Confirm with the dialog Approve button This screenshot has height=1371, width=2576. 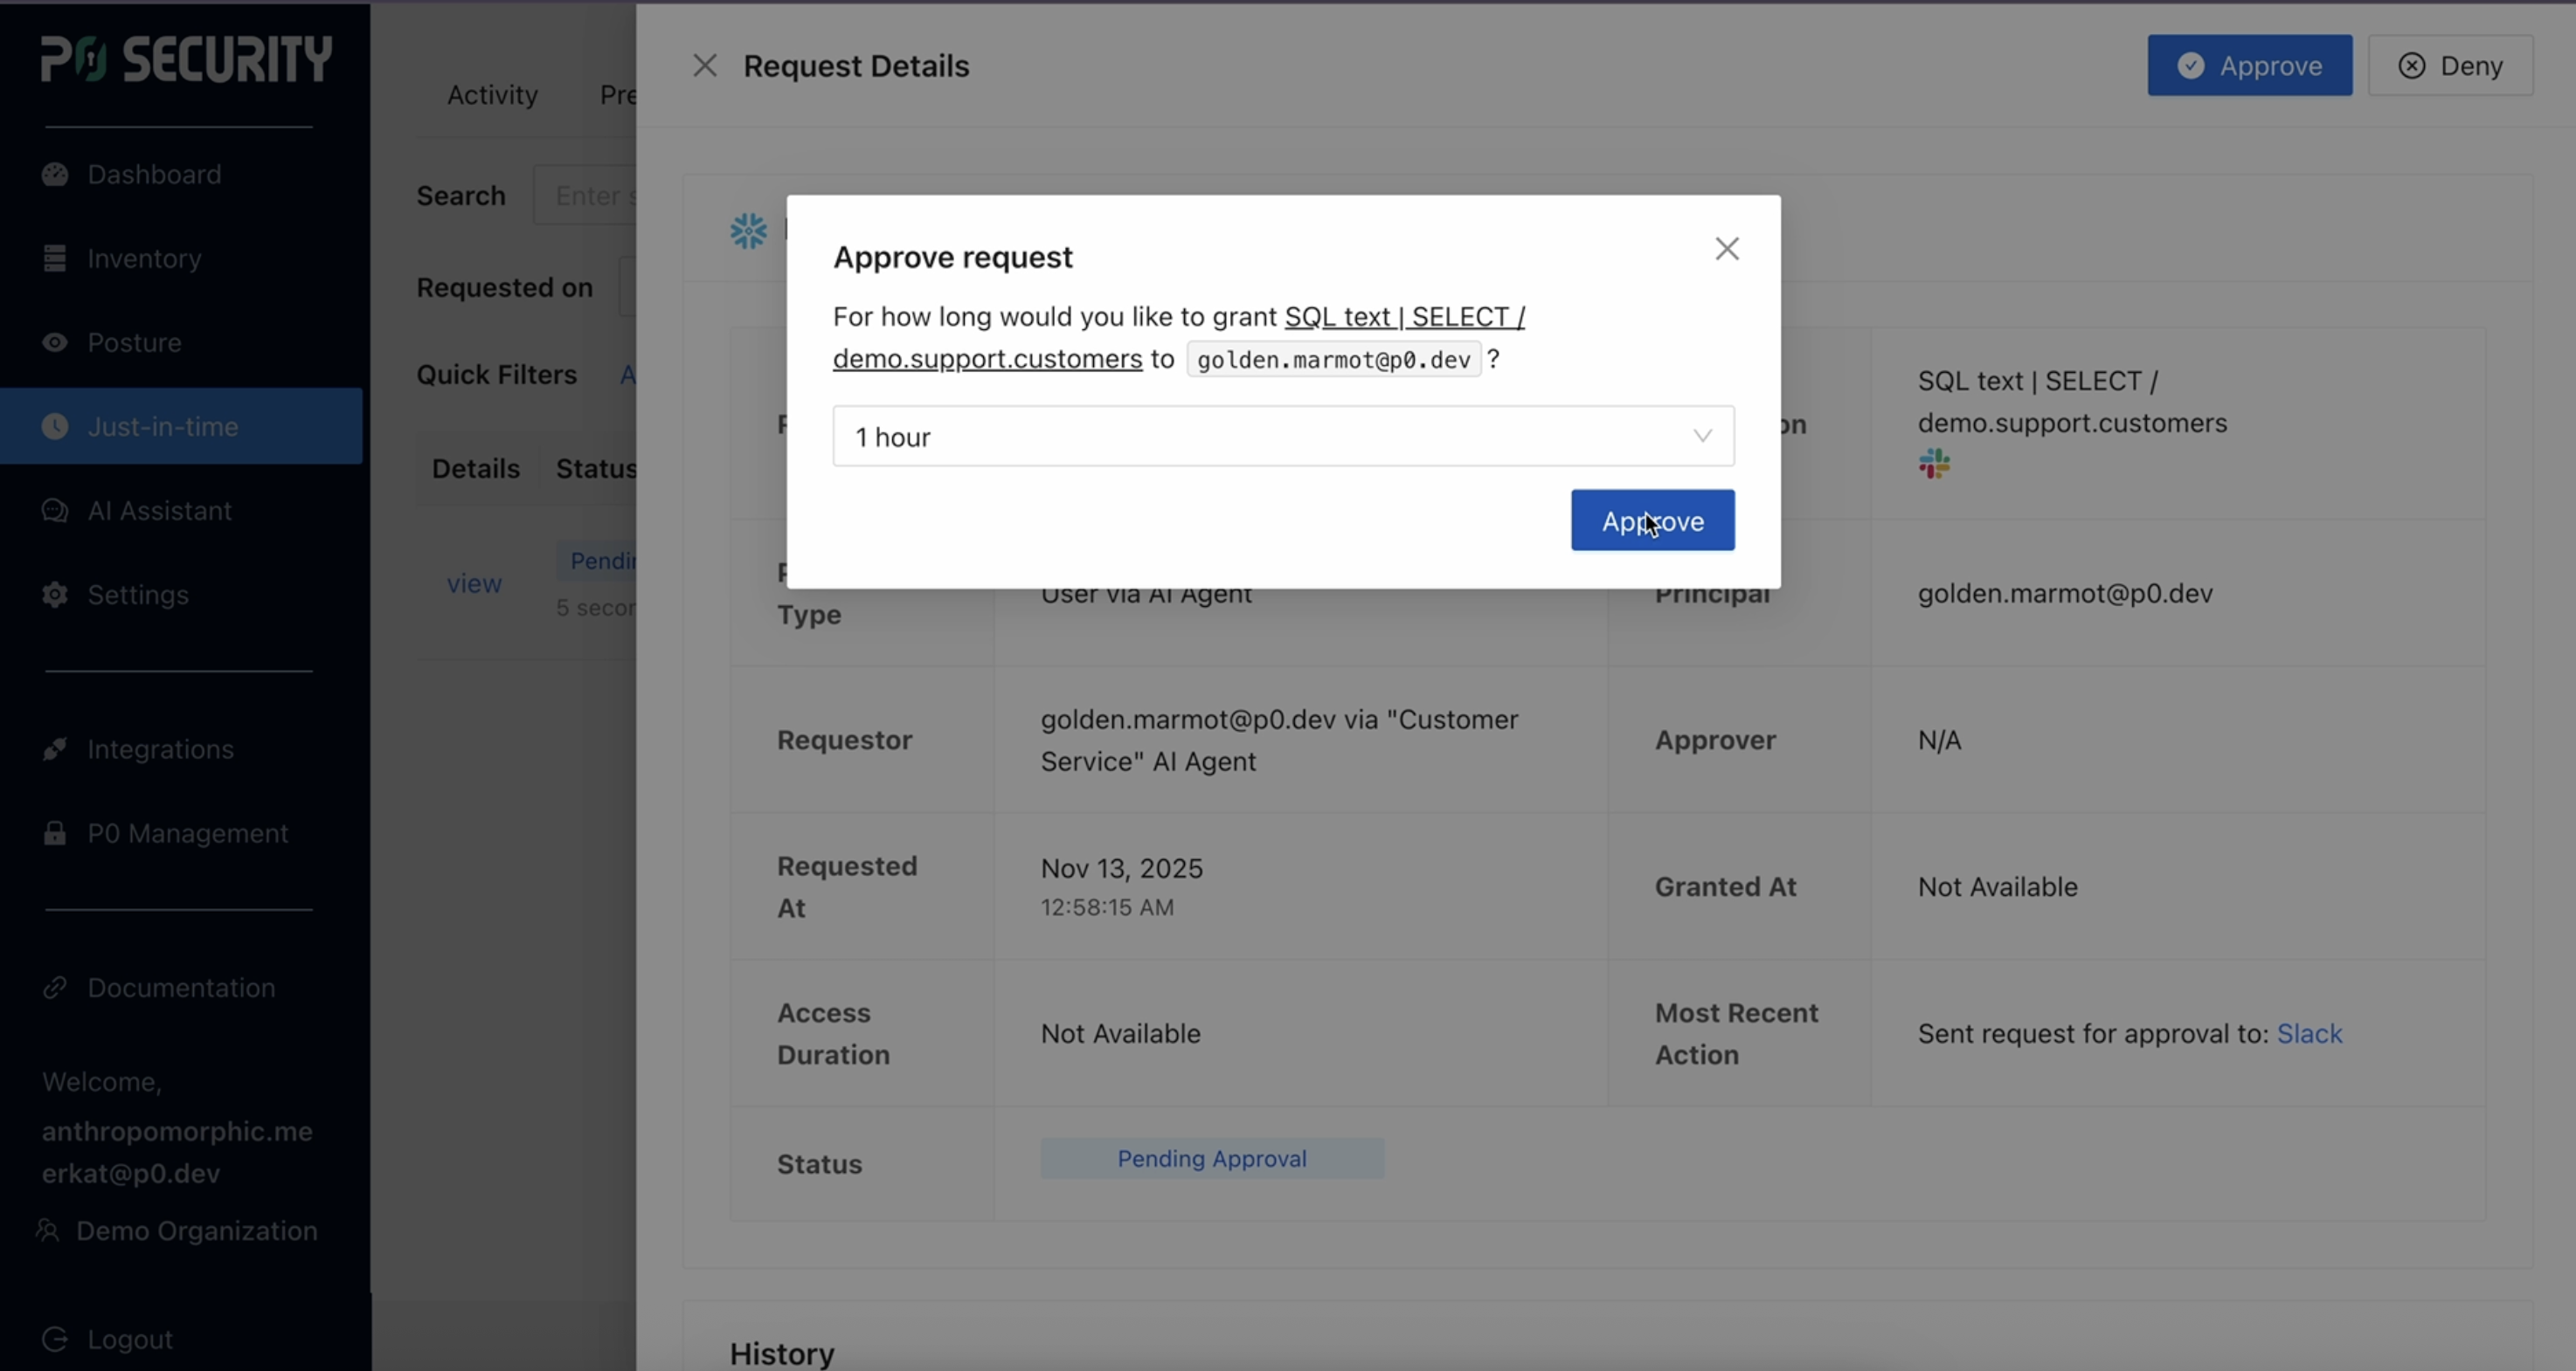click(x=1652, y=520)
